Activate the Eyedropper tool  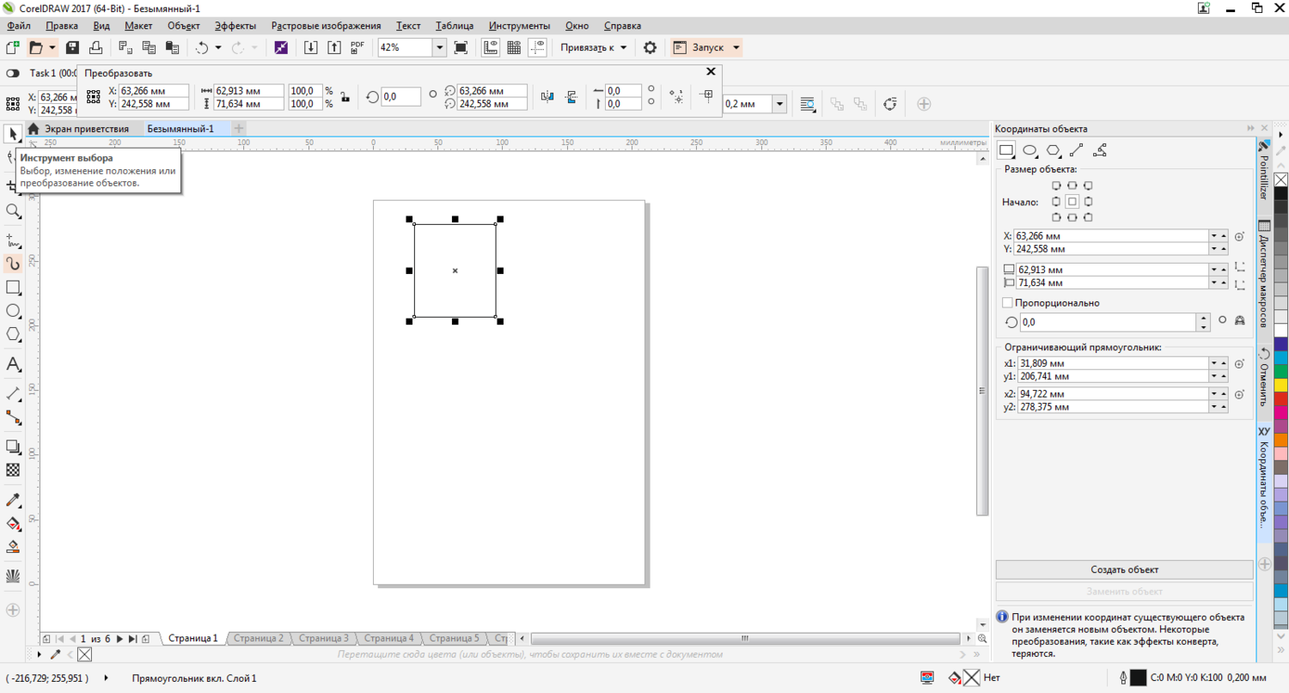pyautogui.click(x=13, y=501)
